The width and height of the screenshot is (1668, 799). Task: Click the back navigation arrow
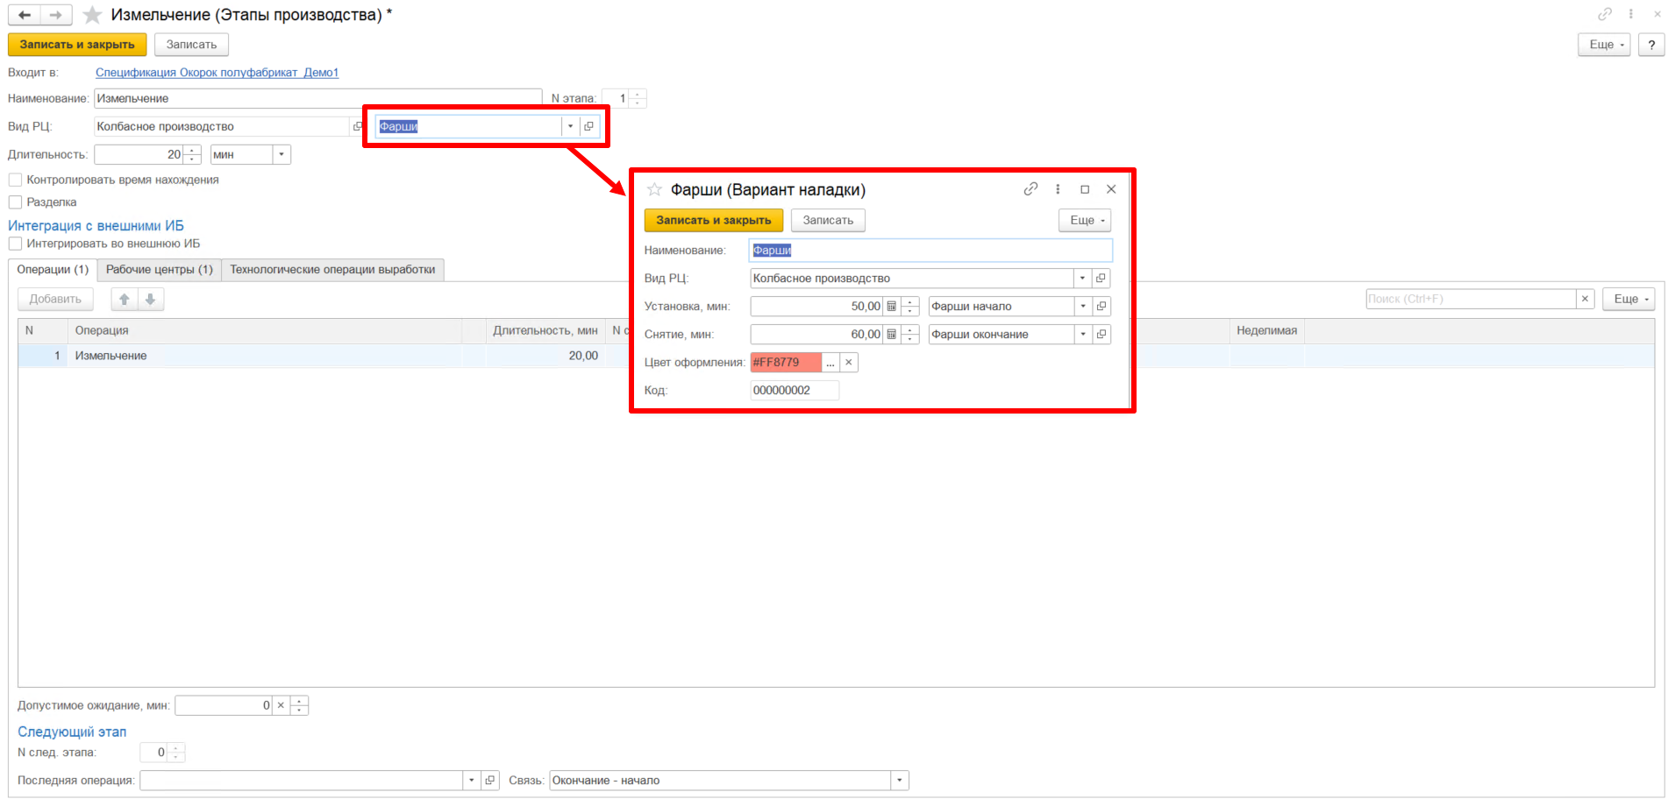(x=25, y=15)
